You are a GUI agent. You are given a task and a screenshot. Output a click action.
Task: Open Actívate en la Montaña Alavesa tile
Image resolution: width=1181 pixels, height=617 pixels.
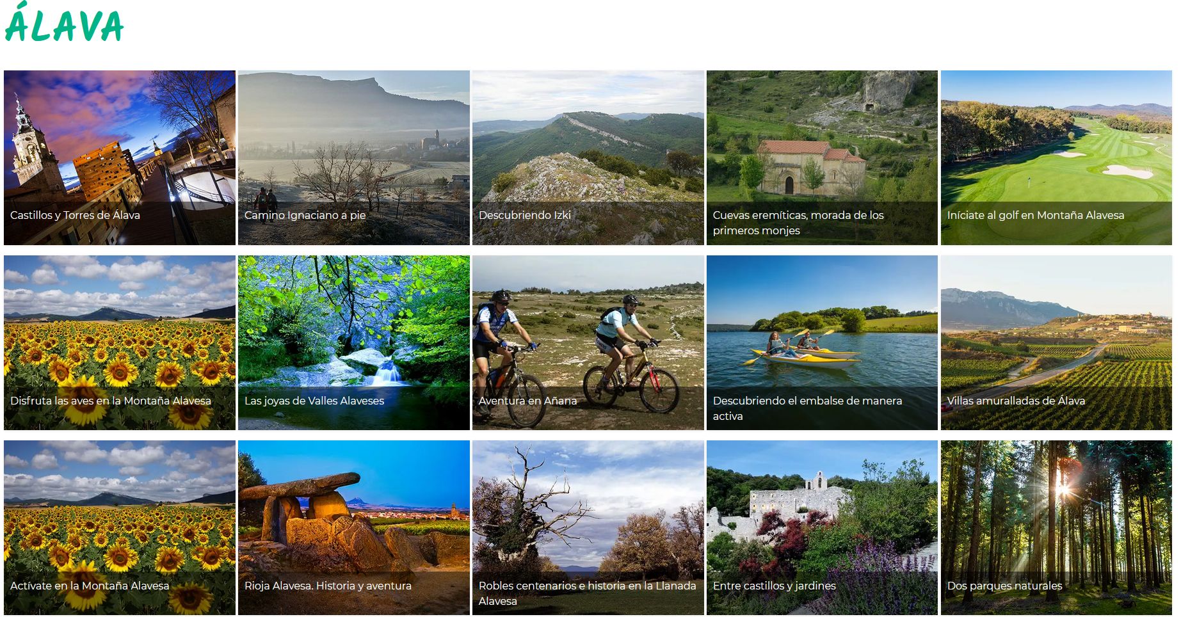(x=120, y=528)
